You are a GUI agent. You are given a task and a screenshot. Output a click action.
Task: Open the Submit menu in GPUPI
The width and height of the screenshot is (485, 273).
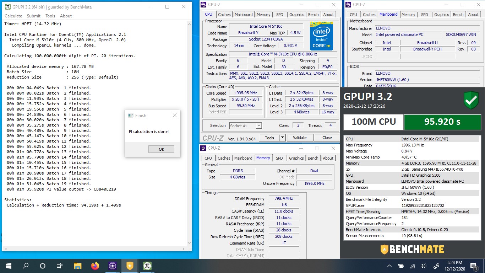click(x=34, y=16)
